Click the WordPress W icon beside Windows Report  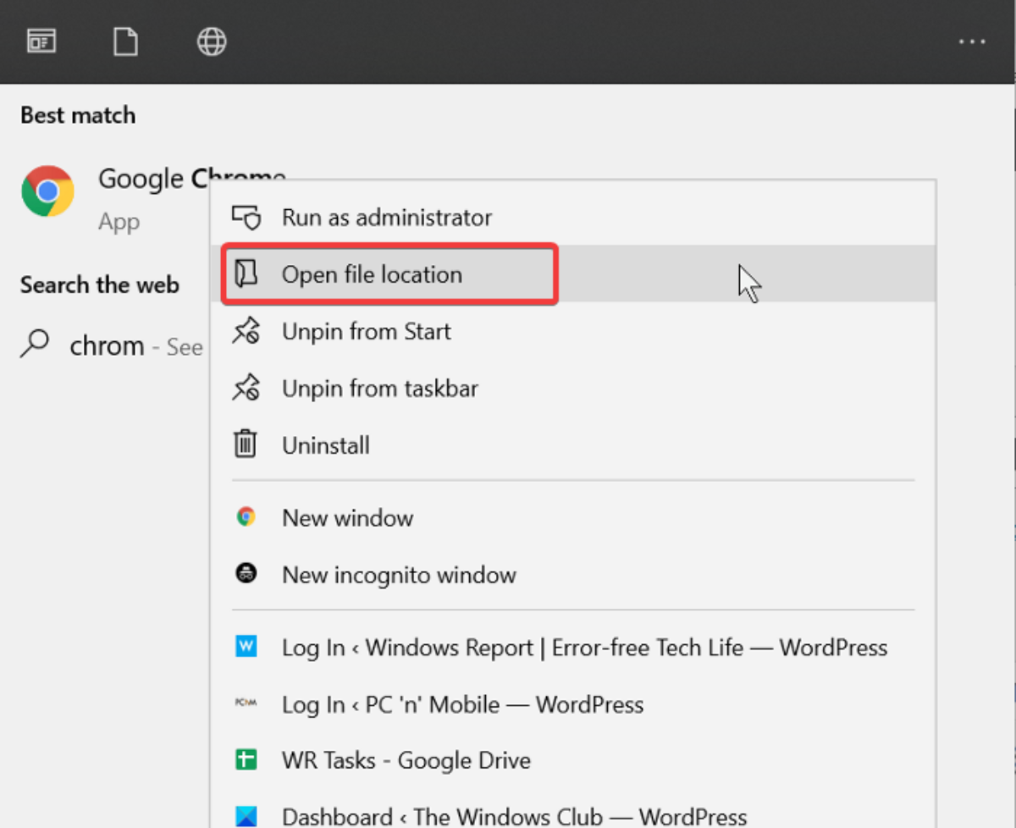point(247,647)
